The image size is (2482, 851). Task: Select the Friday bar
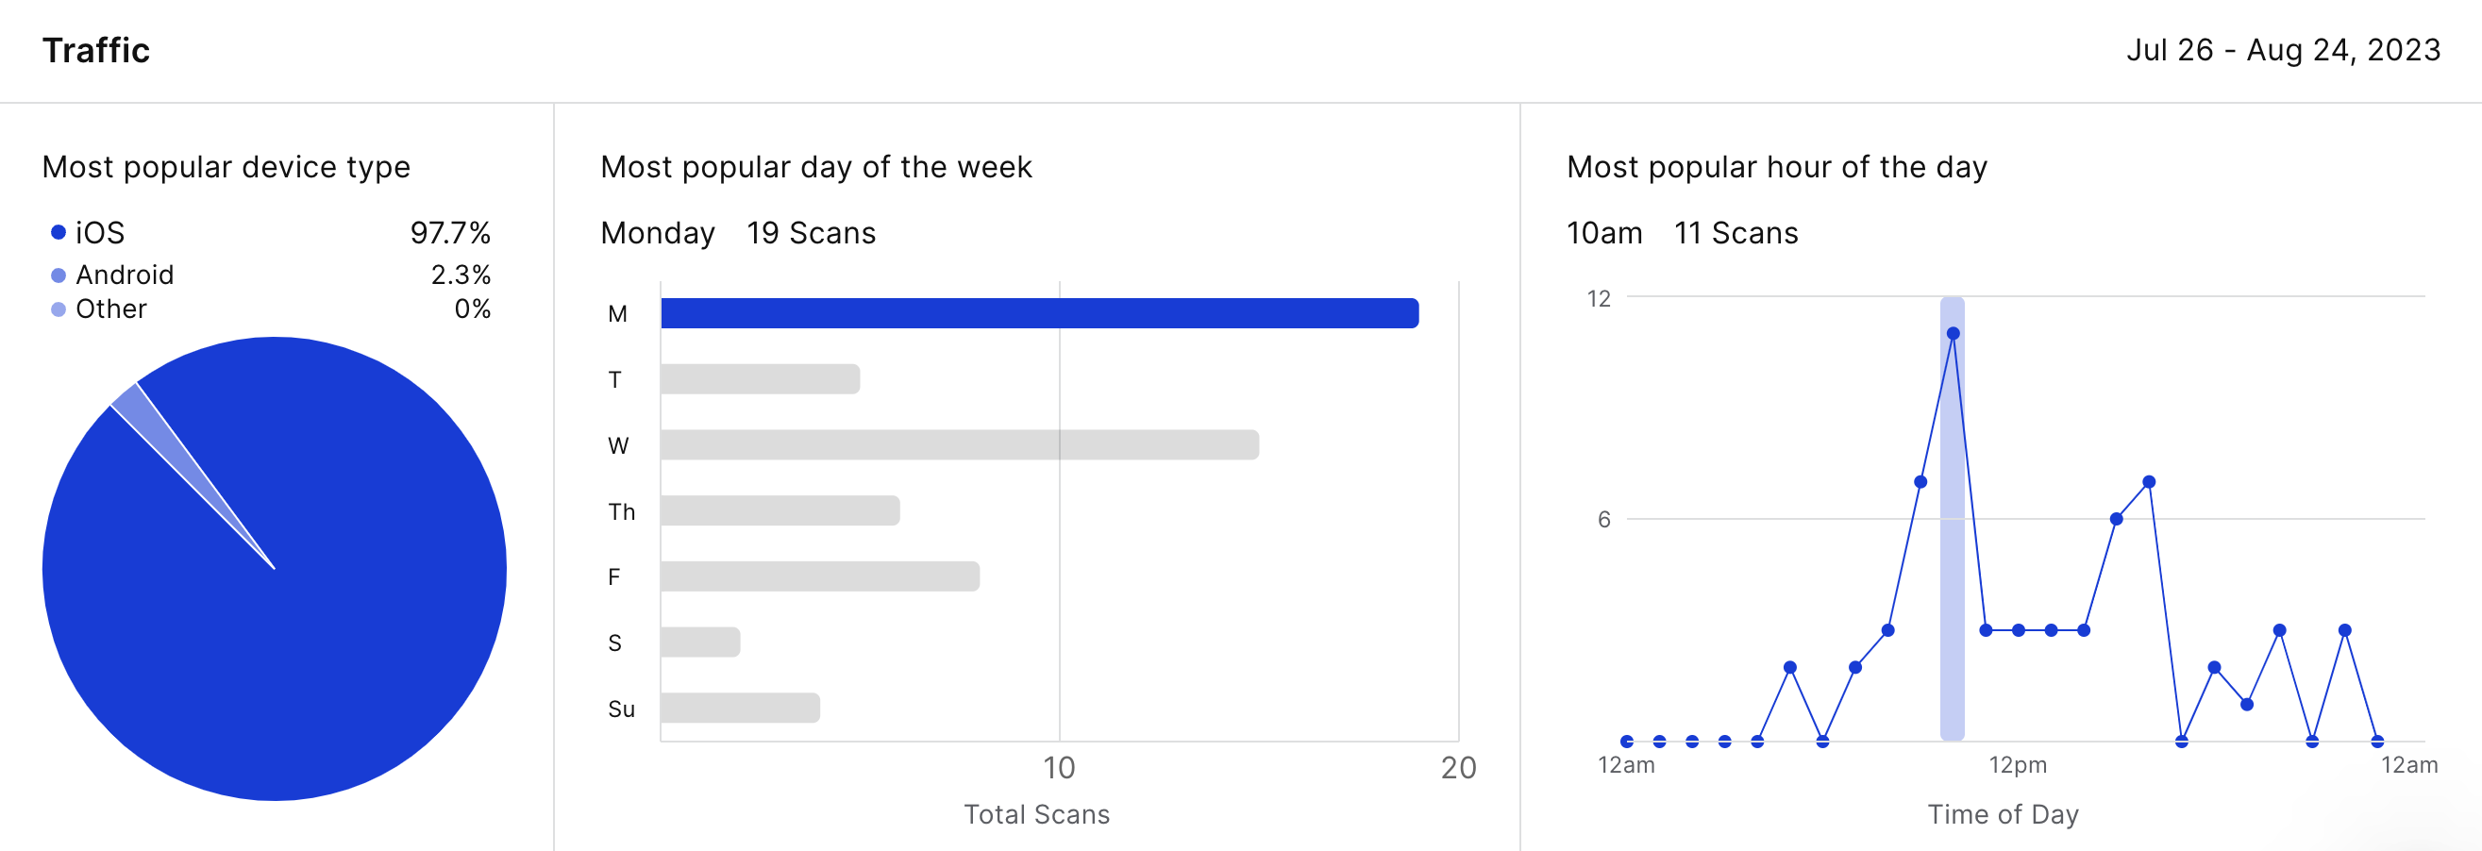click(819, 576)
